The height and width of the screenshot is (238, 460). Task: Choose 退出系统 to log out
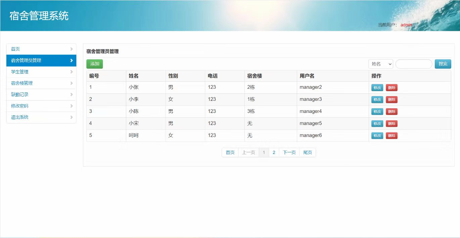(x=41, y=117)
